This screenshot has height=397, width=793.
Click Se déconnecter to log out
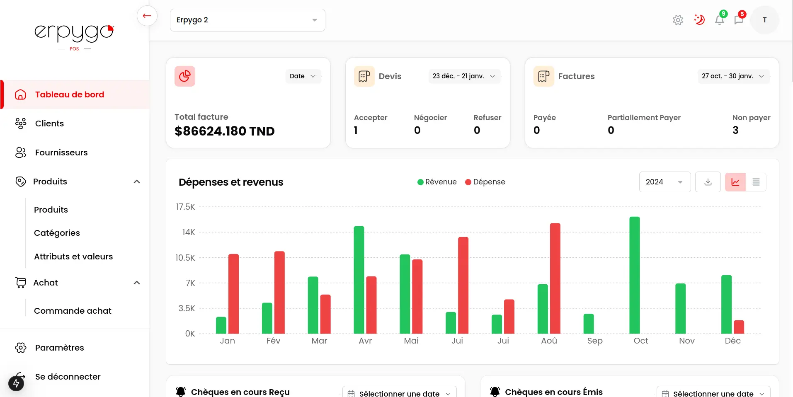pos(68,377)
